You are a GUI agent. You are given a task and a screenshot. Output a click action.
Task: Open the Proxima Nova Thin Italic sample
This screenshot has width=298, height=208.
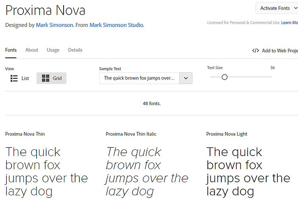(x=147, y=172)
